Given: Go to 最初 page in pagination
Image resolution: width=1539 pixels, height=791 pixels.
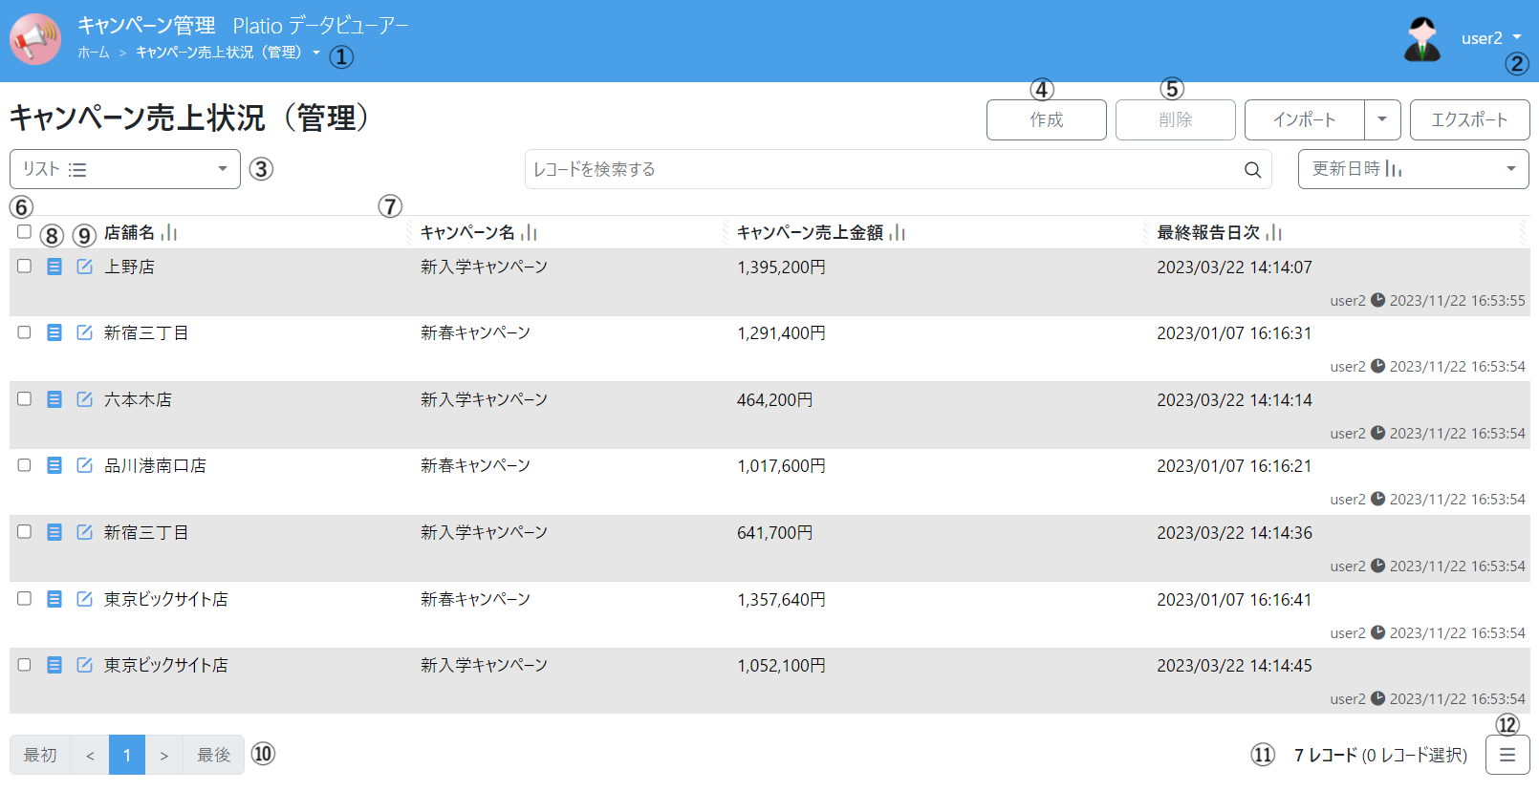Looking at the screenshot, I should pyautogui.click(x=40, y=755).
